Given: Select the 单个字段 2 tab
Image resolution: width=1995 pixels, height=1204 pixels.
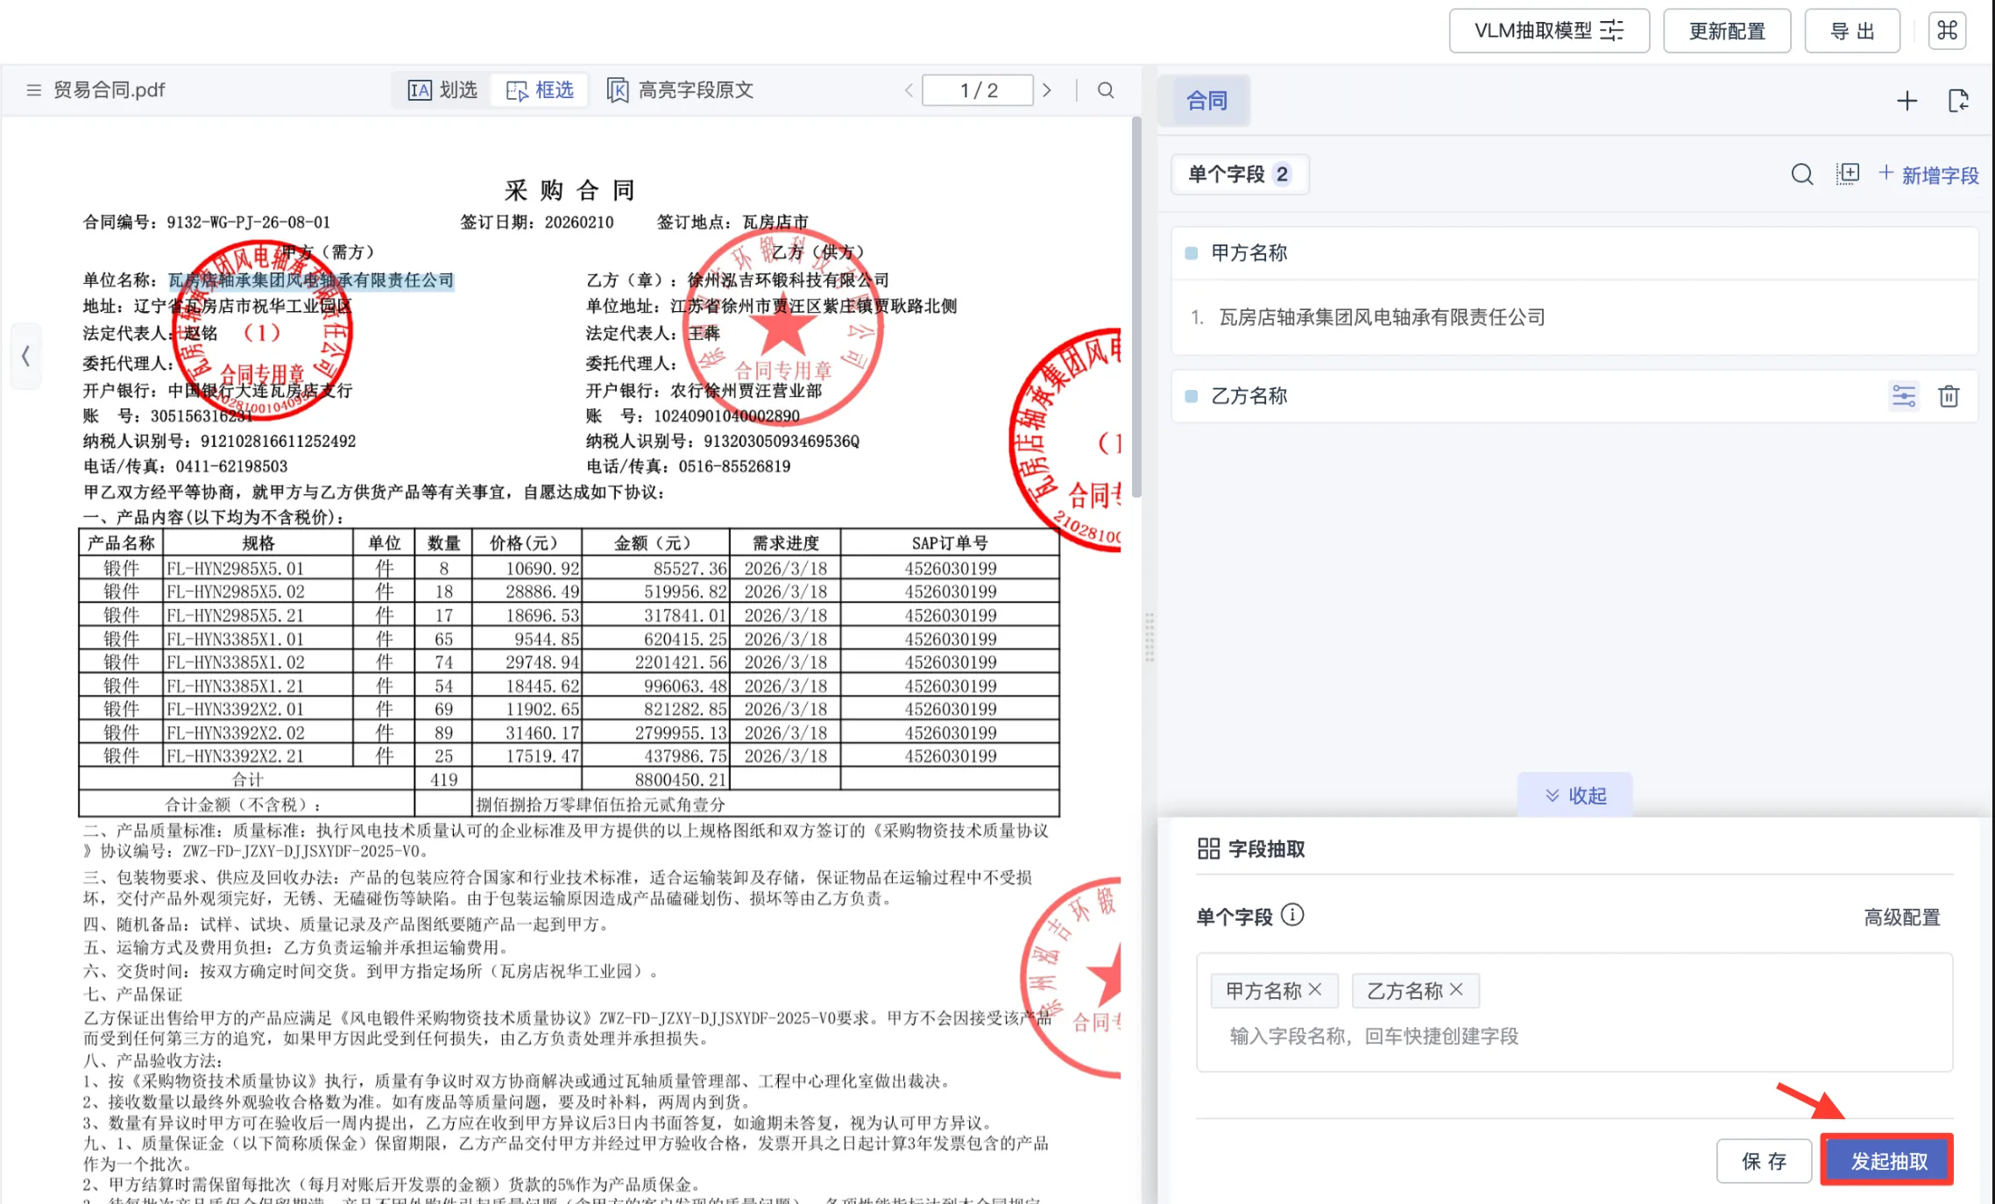Looking at the screenshot, I should [1239, 174].
